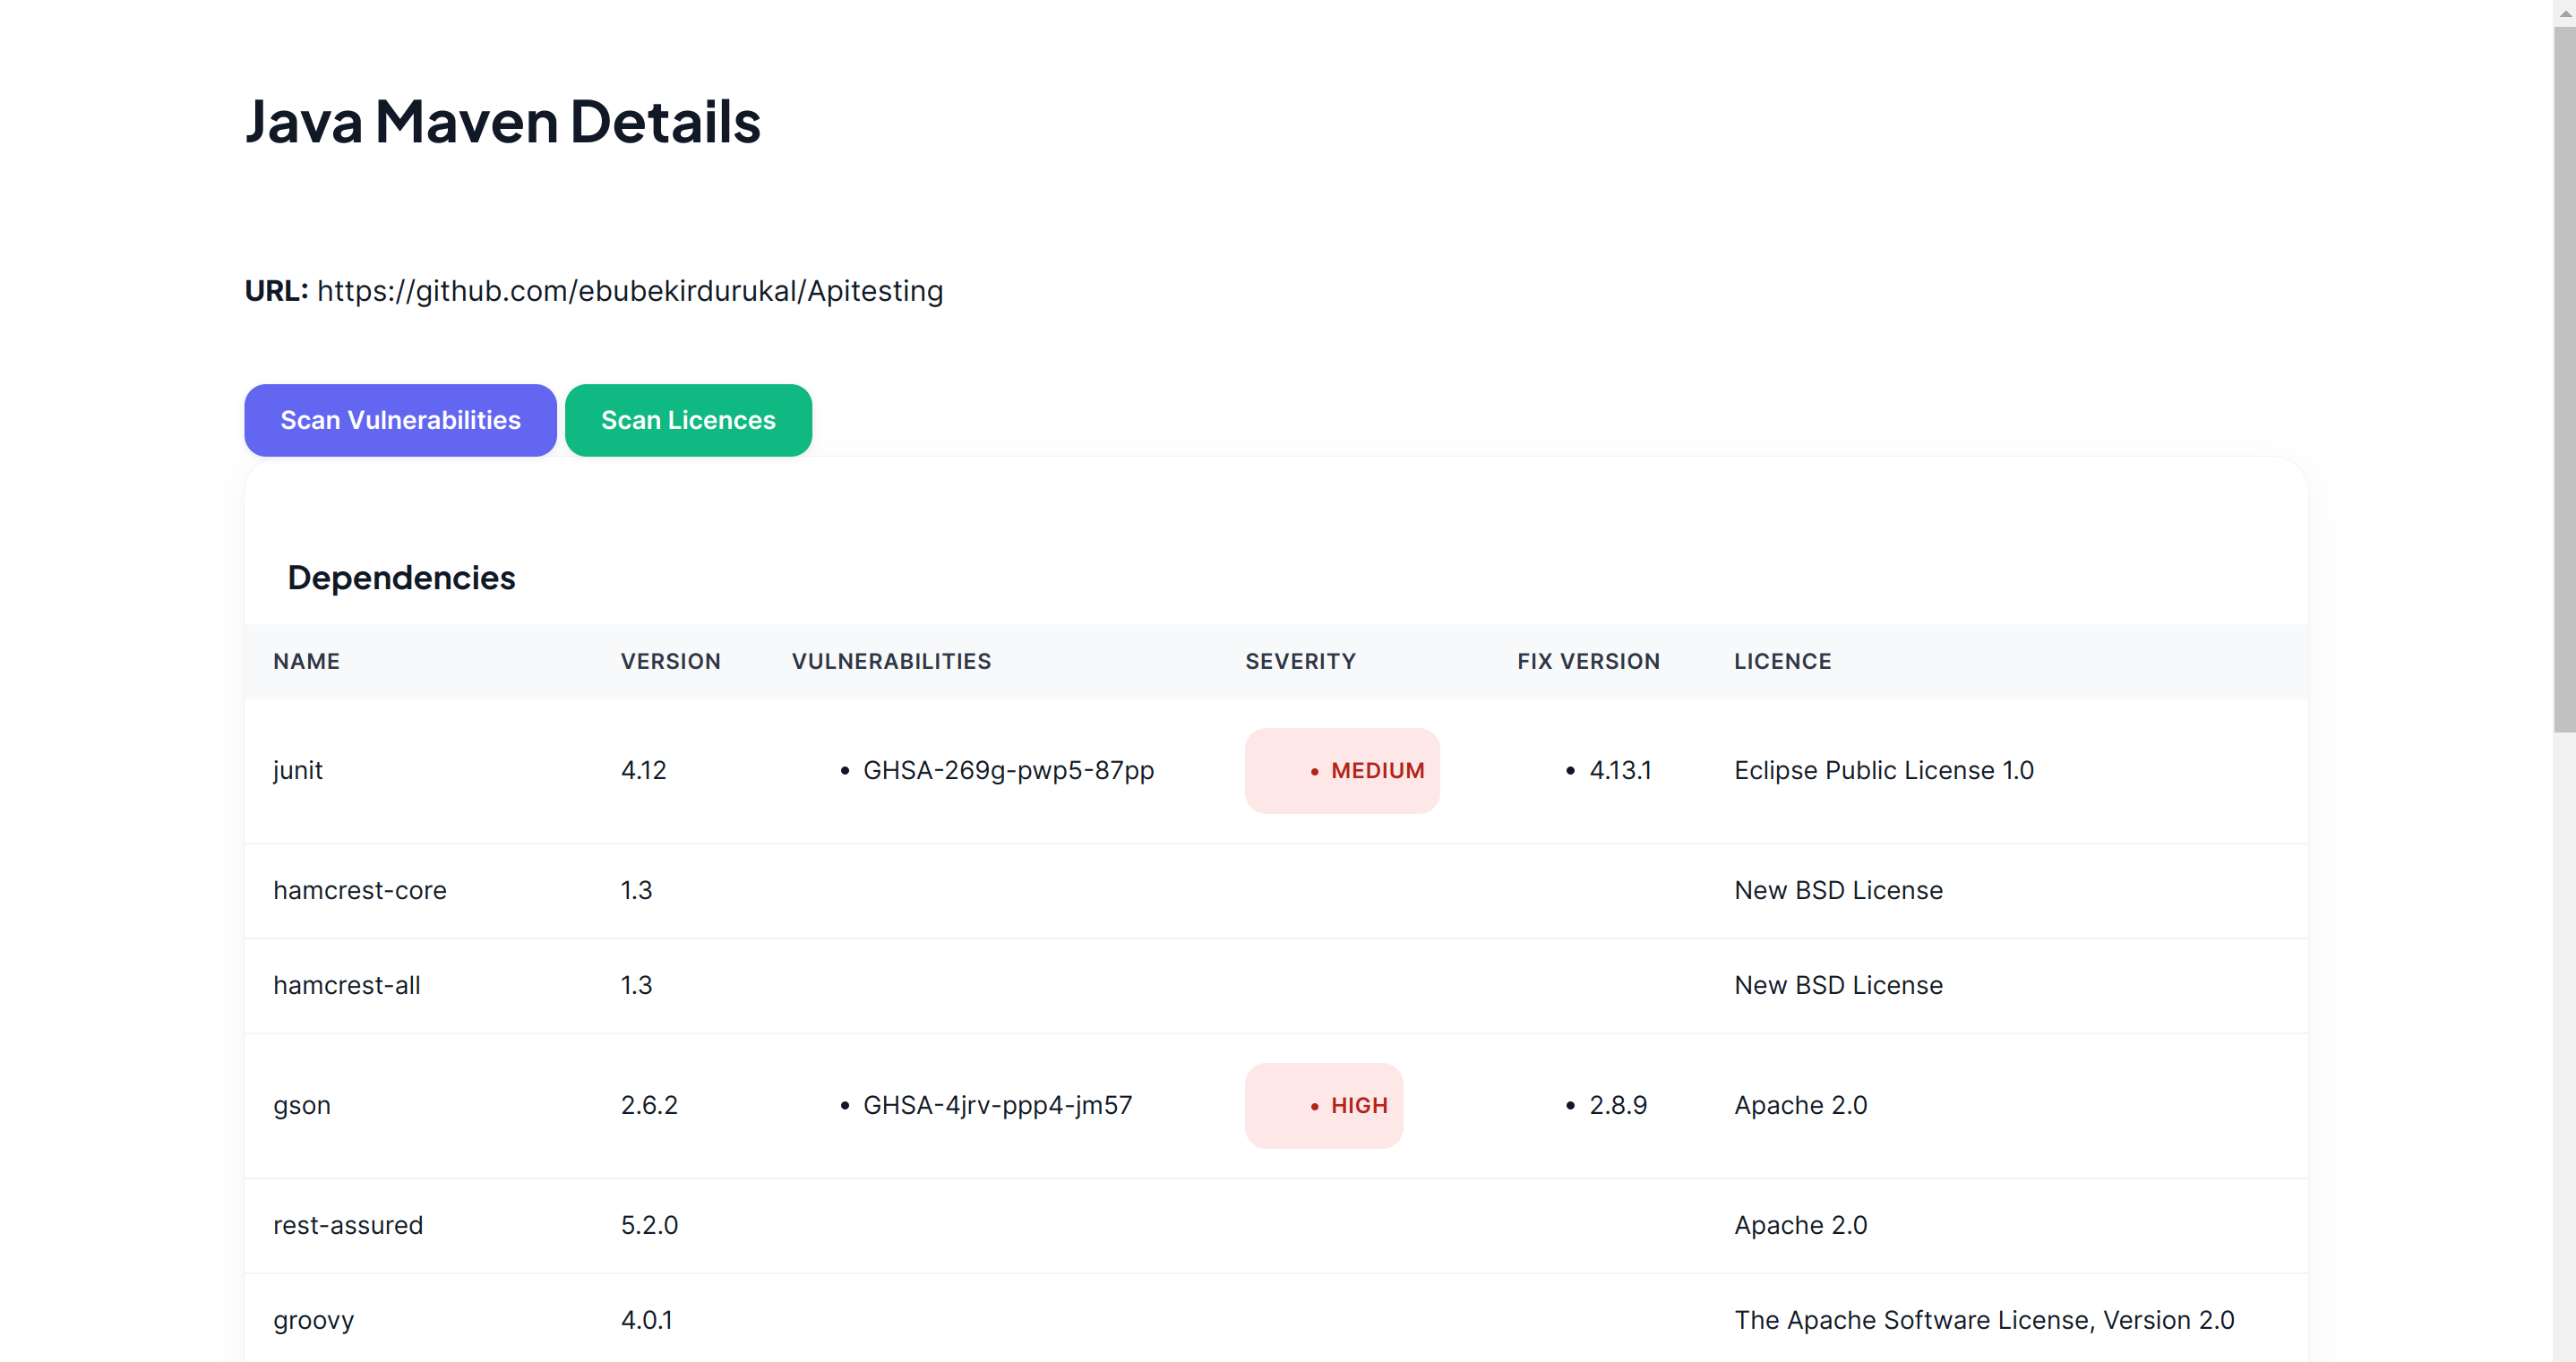The width and height of the screenshot is (2576, 1362).
Task: Select the hamcrest-core dependency name
Action: 359,890
